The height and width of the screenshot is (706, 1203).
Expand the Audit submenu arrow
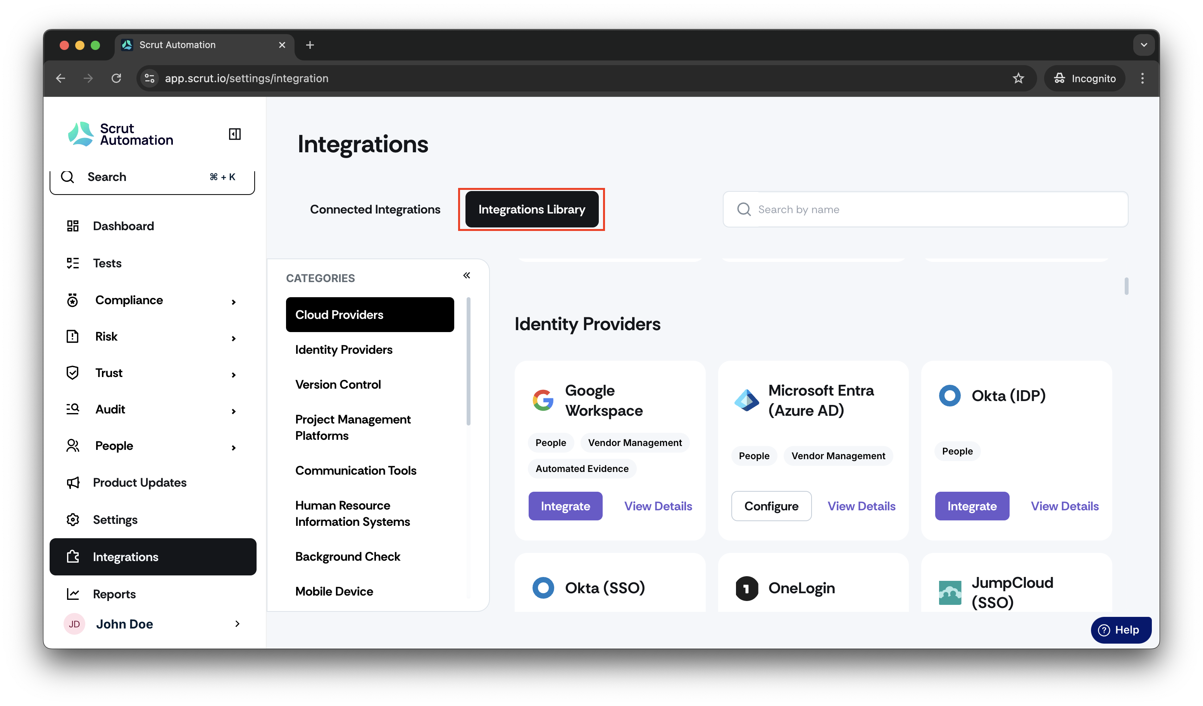pos(233,411)
